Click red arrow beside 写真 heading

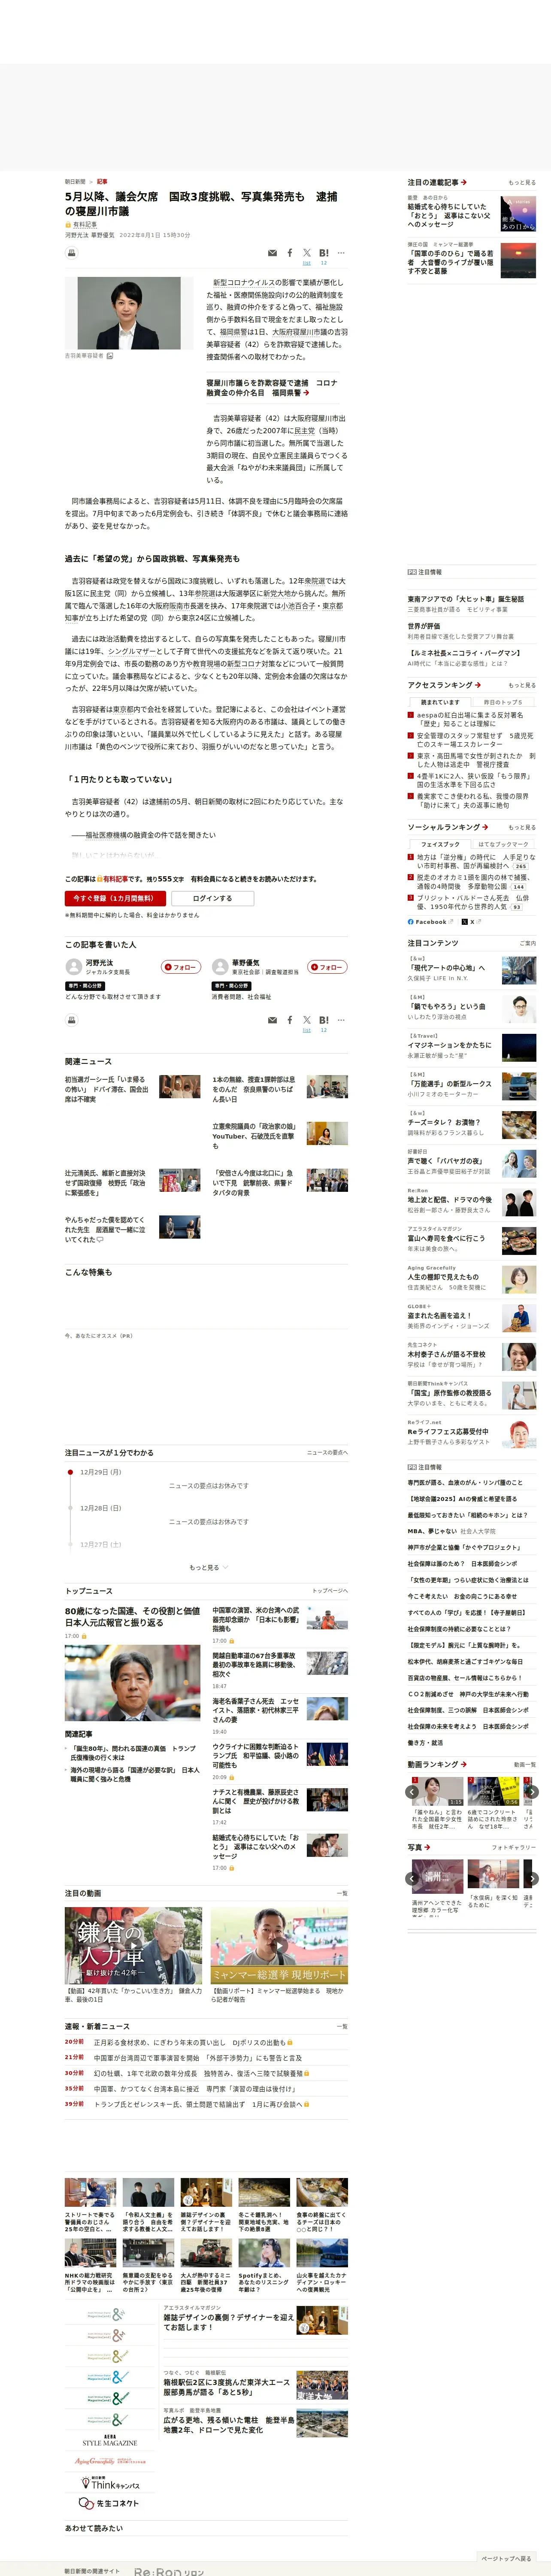pos(427,1847)
